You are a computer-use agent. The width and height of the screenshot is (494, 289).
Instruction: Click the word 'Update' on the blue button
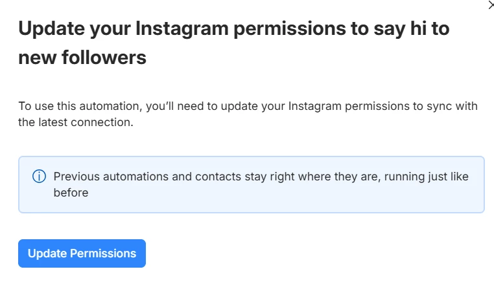[x=47, y=253]
